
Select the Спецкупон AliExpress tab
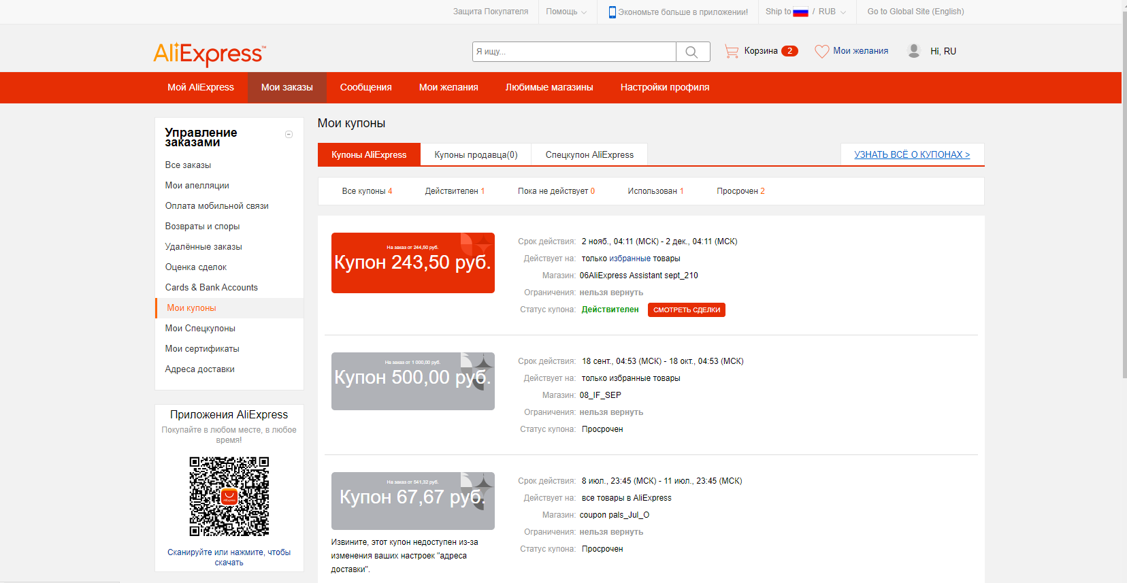click(589, 154)
